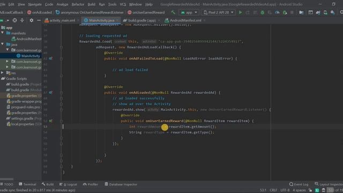Click override gutter icon beside onUserEarnedReward

click(x=50, y=121)
